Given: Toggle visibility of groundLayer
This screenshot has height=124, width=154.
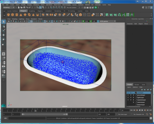Looking at the screenshot, I should [128, 95].
